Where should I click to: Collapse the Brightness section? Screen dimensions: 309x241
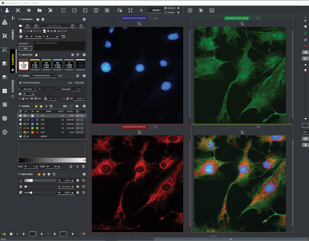(20, 174)
